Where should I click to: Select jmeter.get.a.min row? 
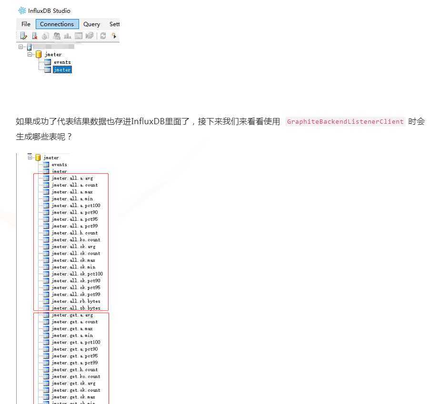(x=72, y=335)
